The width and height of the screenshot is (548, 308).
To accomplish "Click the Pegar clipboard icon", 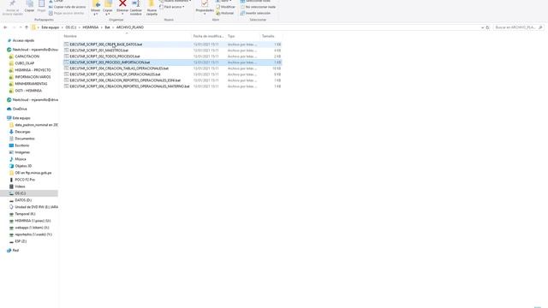I will [42, 3].
